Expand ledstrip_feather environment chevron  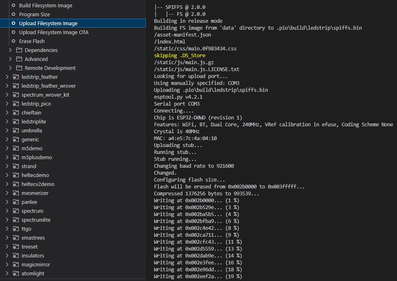coord(7,77)
